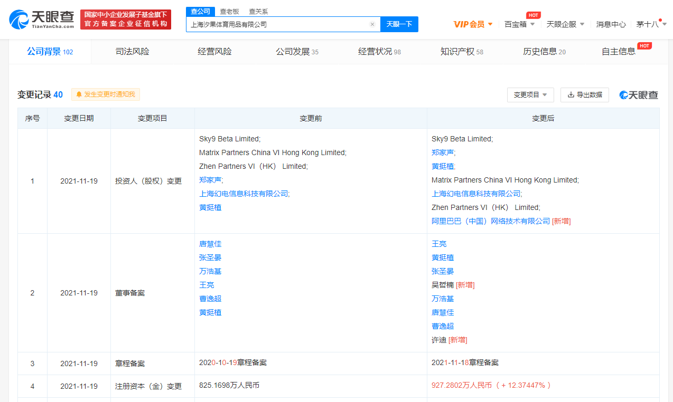Switch to the 知识产权 tab

[x=462, y=52]
